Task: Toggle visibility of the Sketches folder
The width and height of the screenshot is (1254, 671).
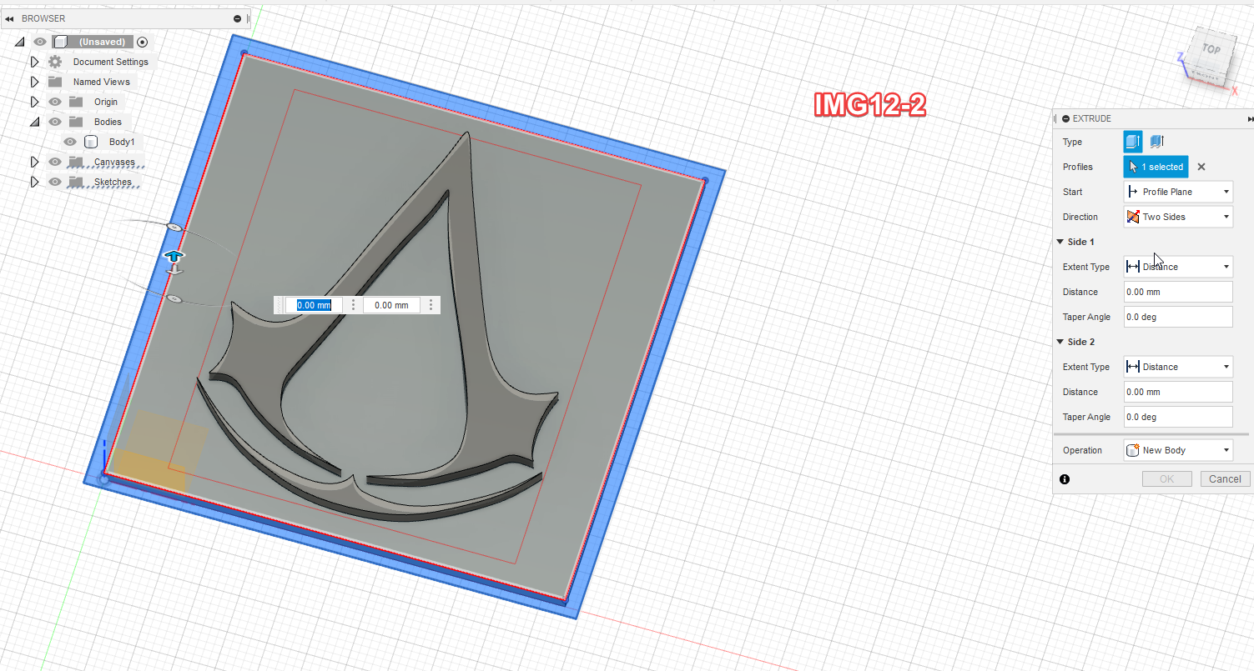Action: (55, 182)
